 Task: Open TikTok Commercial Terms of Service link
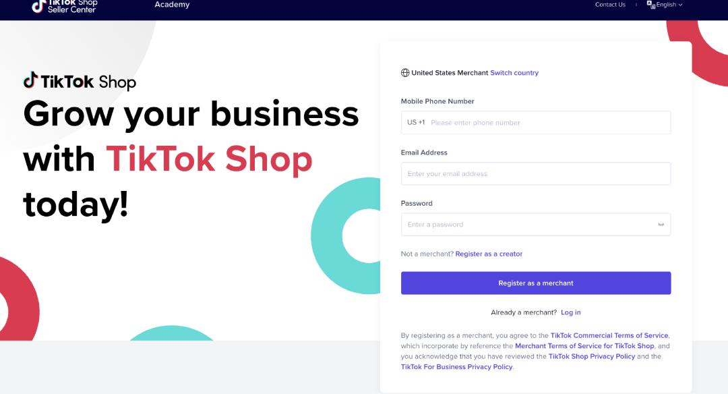(x=609, y=335)
